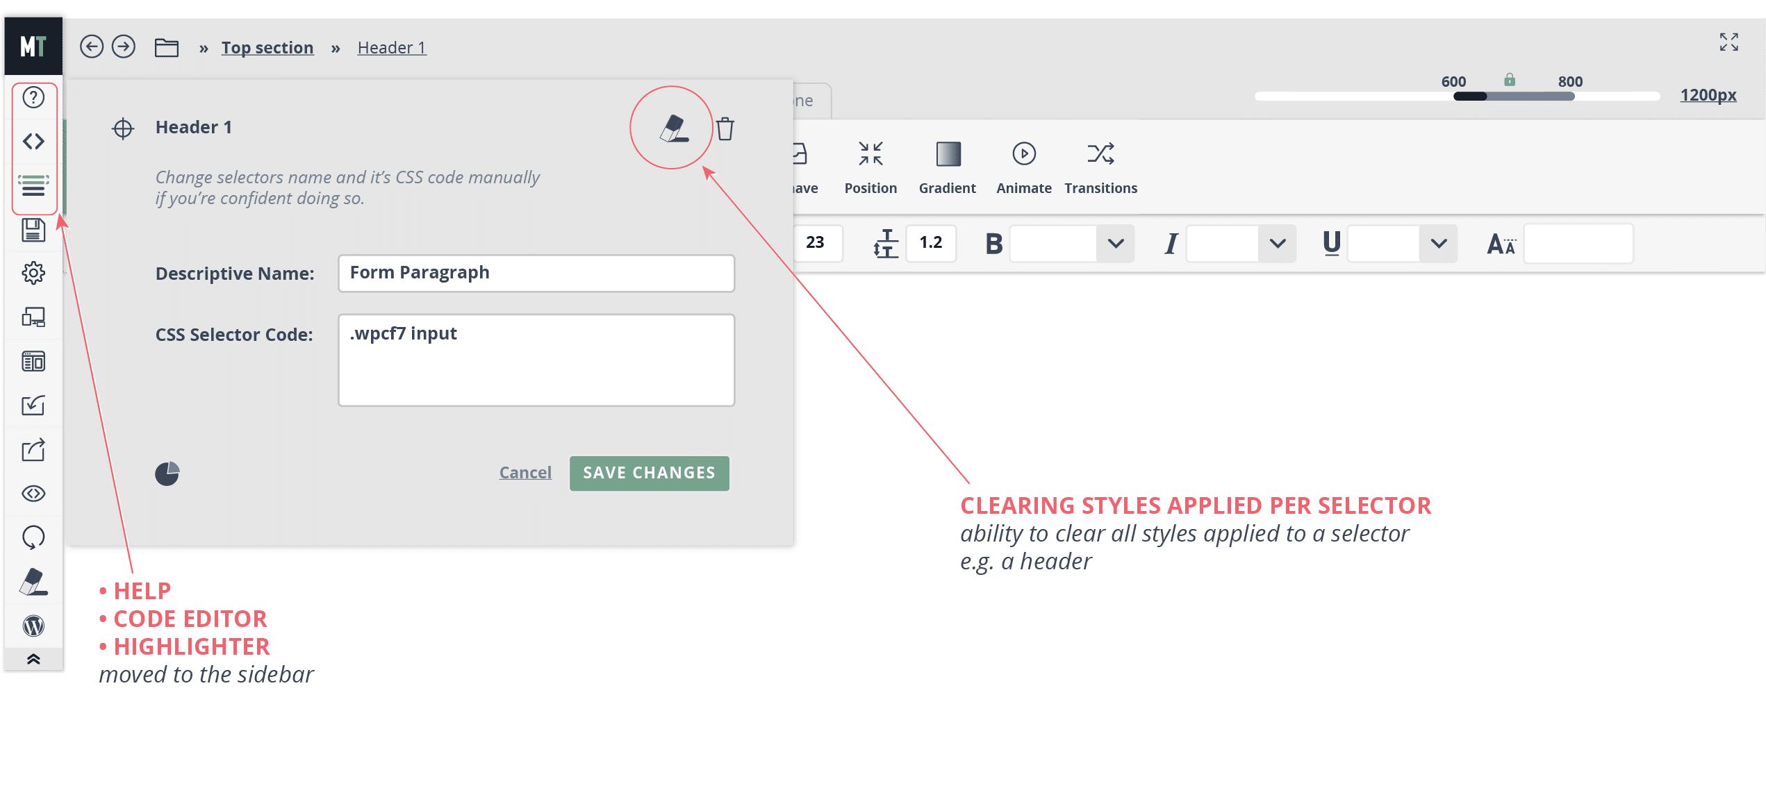The image size is (1766, 804).
Task: Open the code editor from sidebar
Action: 33,142
